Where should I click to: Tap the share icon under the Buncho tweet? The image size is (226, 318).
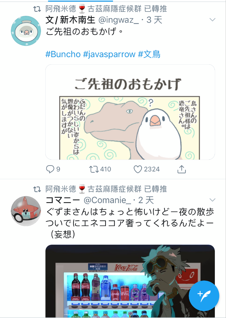pyautogui.click(x=182, y=169)
